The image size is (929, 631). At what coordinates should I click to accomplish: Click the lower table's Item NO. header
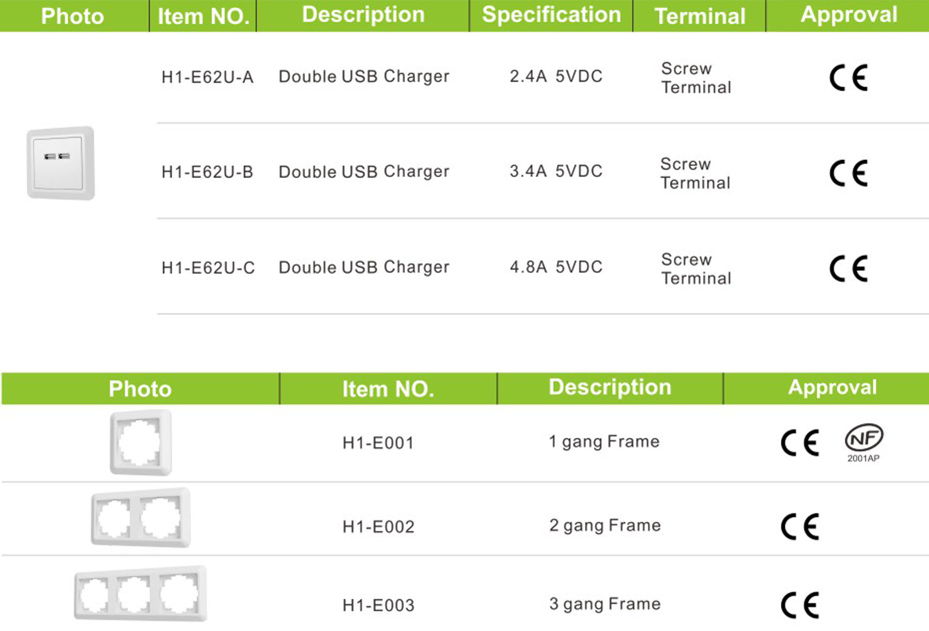tap(388, 389)
